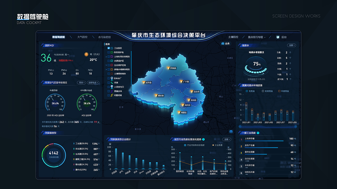This screenshot has height=189, width=337.
Task: Click the 土地利用总体规划 purple polygon icon
Action: pos(112,57)
